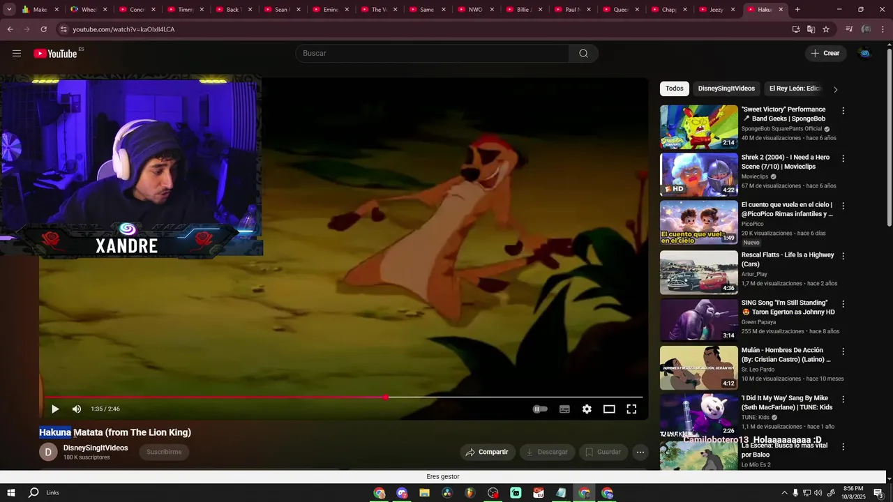View site information icon in address bar
893x502 pixels.
(63, 29)
